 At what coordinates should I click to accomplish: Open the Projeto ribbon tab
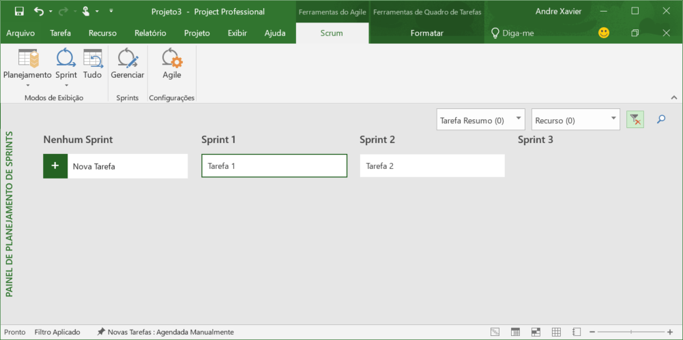click(197, 33)
